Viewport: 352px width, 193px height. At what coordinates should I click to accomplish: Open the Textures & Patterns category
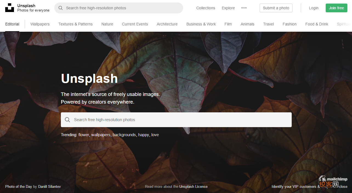tap(75, 24)
